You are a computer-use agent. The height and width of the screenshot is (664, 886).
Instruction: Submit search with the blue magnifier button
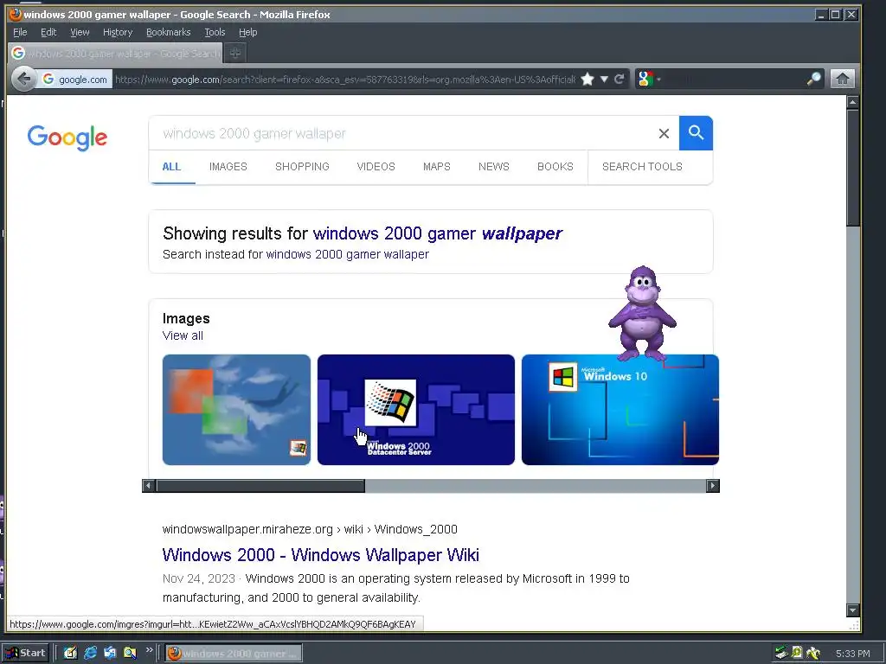696,133
